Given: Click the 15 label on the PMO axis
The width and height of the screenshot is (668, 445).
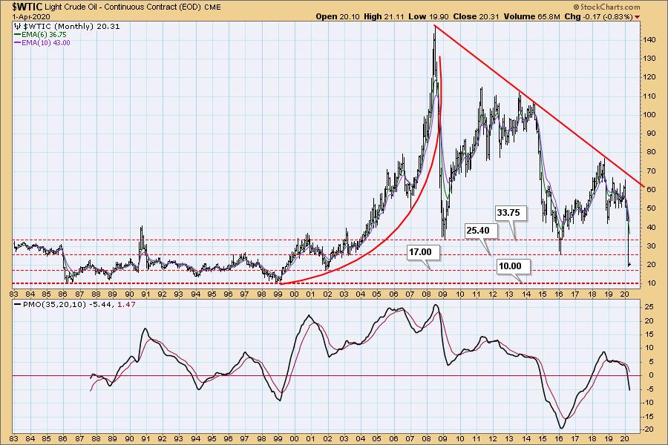Looking at the screenshot, I should pos(649,334).
